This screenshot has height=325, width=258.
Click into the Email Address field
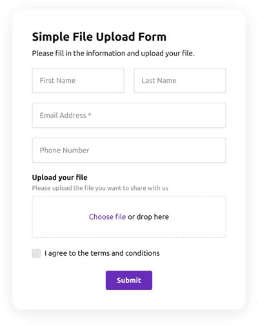129,116
